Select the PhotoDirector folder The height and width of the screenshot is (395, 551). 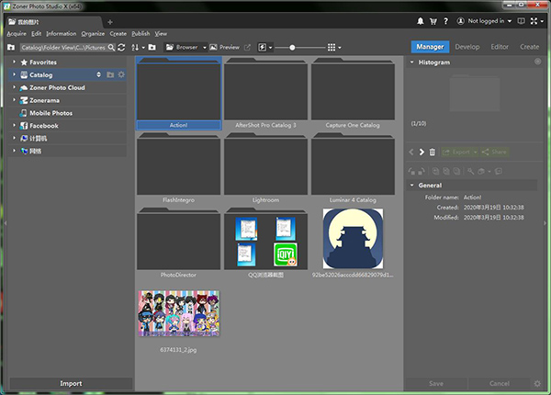(178, 243)
